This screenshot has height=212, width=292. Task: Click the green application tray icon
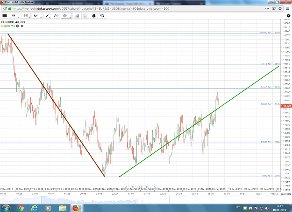click(x=245, y=208)
